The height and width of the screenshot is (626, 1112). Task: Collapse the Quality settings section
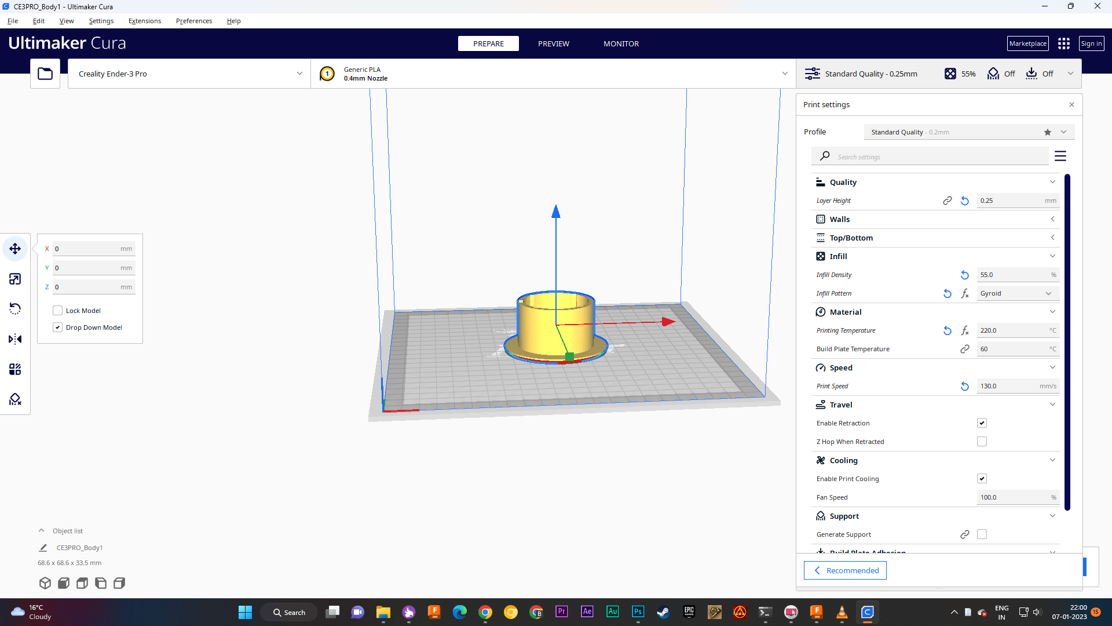click(1052, 181)
